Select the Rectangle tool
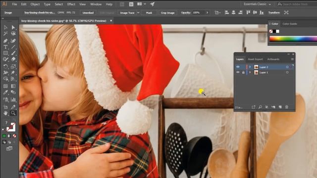Viewport: 317px width, 178px height. pyautogui.click(x=5, y=53)
